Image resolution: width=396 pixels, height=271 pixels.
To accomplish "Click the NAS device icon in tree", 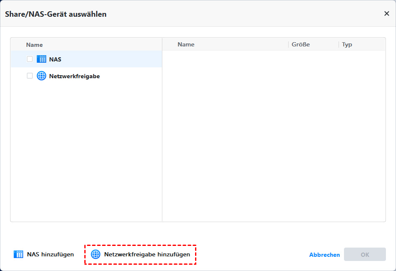I will [42, 59].
